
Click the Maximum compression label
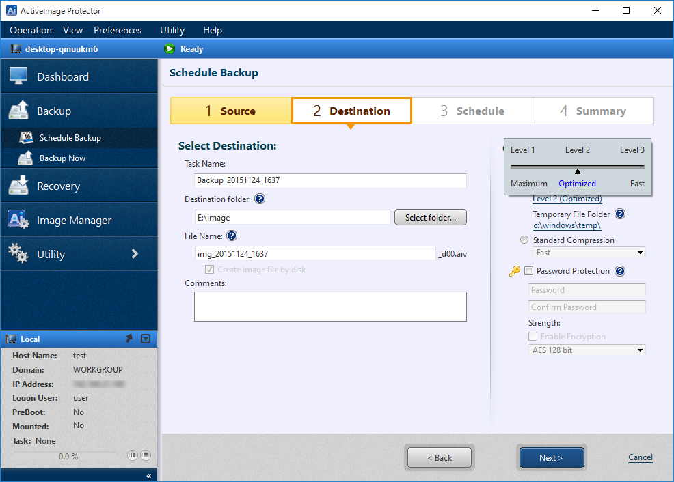pos(528,183)
